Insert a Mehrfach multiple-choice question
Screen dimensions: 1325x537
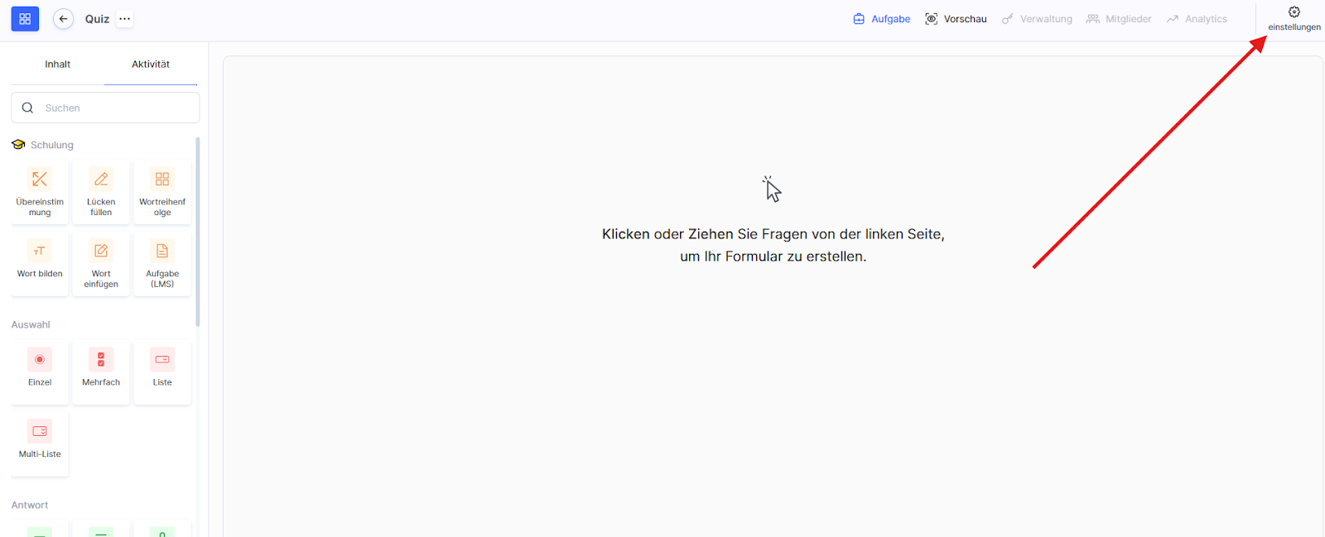101,360
